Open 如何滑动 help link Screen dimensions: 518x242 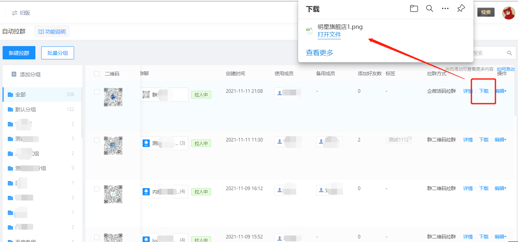(506, 69)
